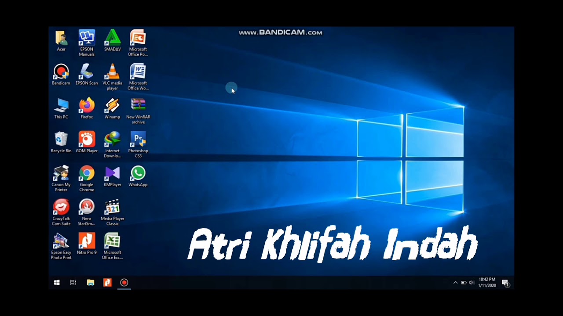Open File Explorer from the taskbar
Viewport: 563px width, 316px height.
point(90,283)
